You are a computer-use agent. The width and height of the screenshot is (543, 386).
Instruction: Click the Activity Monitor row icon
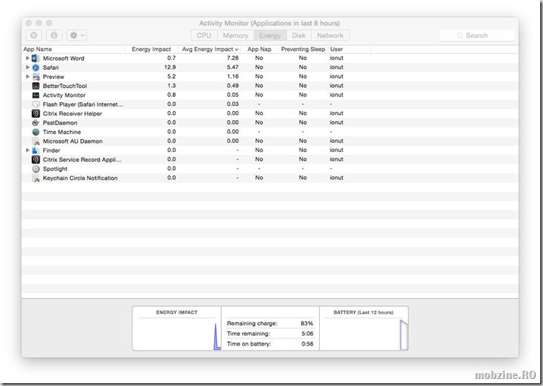pyautogui.click(x=36, y=95)
